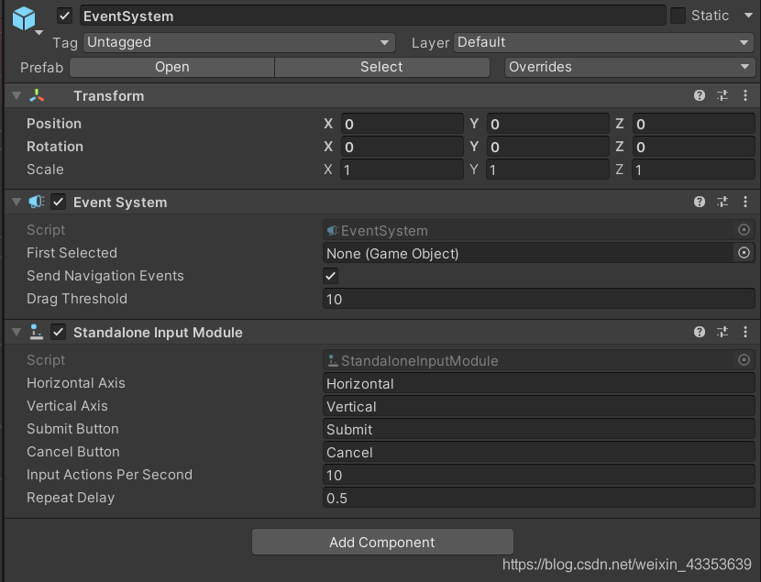The image size is (761, 582).
Task: Collapse the Transform component foldout
Action: (x=17, y=95)
